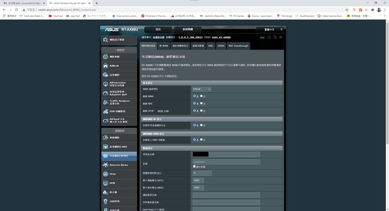Bookmark this page with the star icon

point(346,10)
